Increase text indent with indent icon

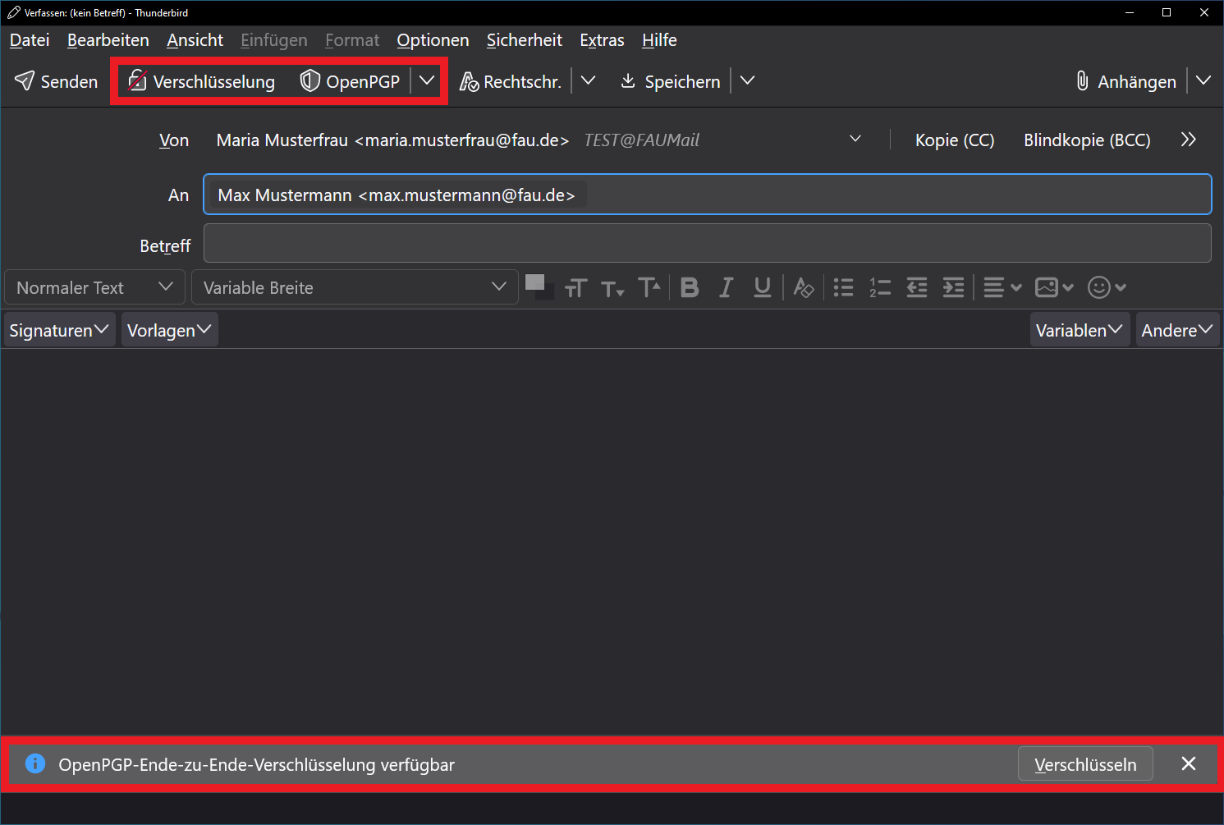(953, 287)
